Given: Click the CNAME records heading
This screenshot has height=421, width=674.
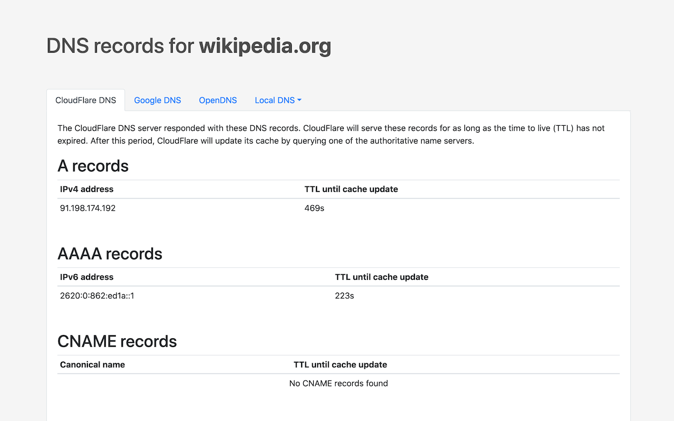Looking at the screenshot, I should coord(117,341).
